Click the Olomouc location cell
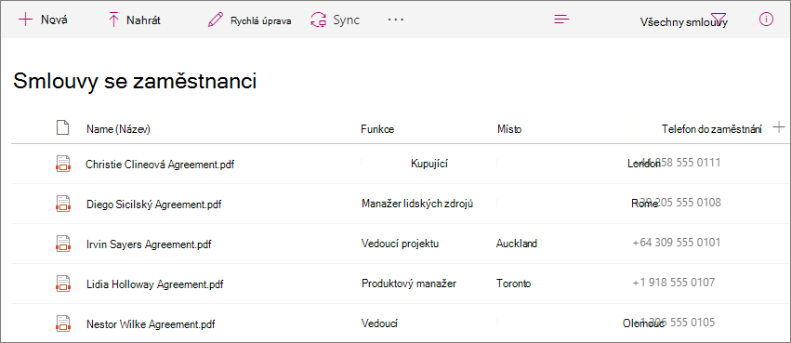The width and height of the screenshot is (791, 343). pos(643,323)
